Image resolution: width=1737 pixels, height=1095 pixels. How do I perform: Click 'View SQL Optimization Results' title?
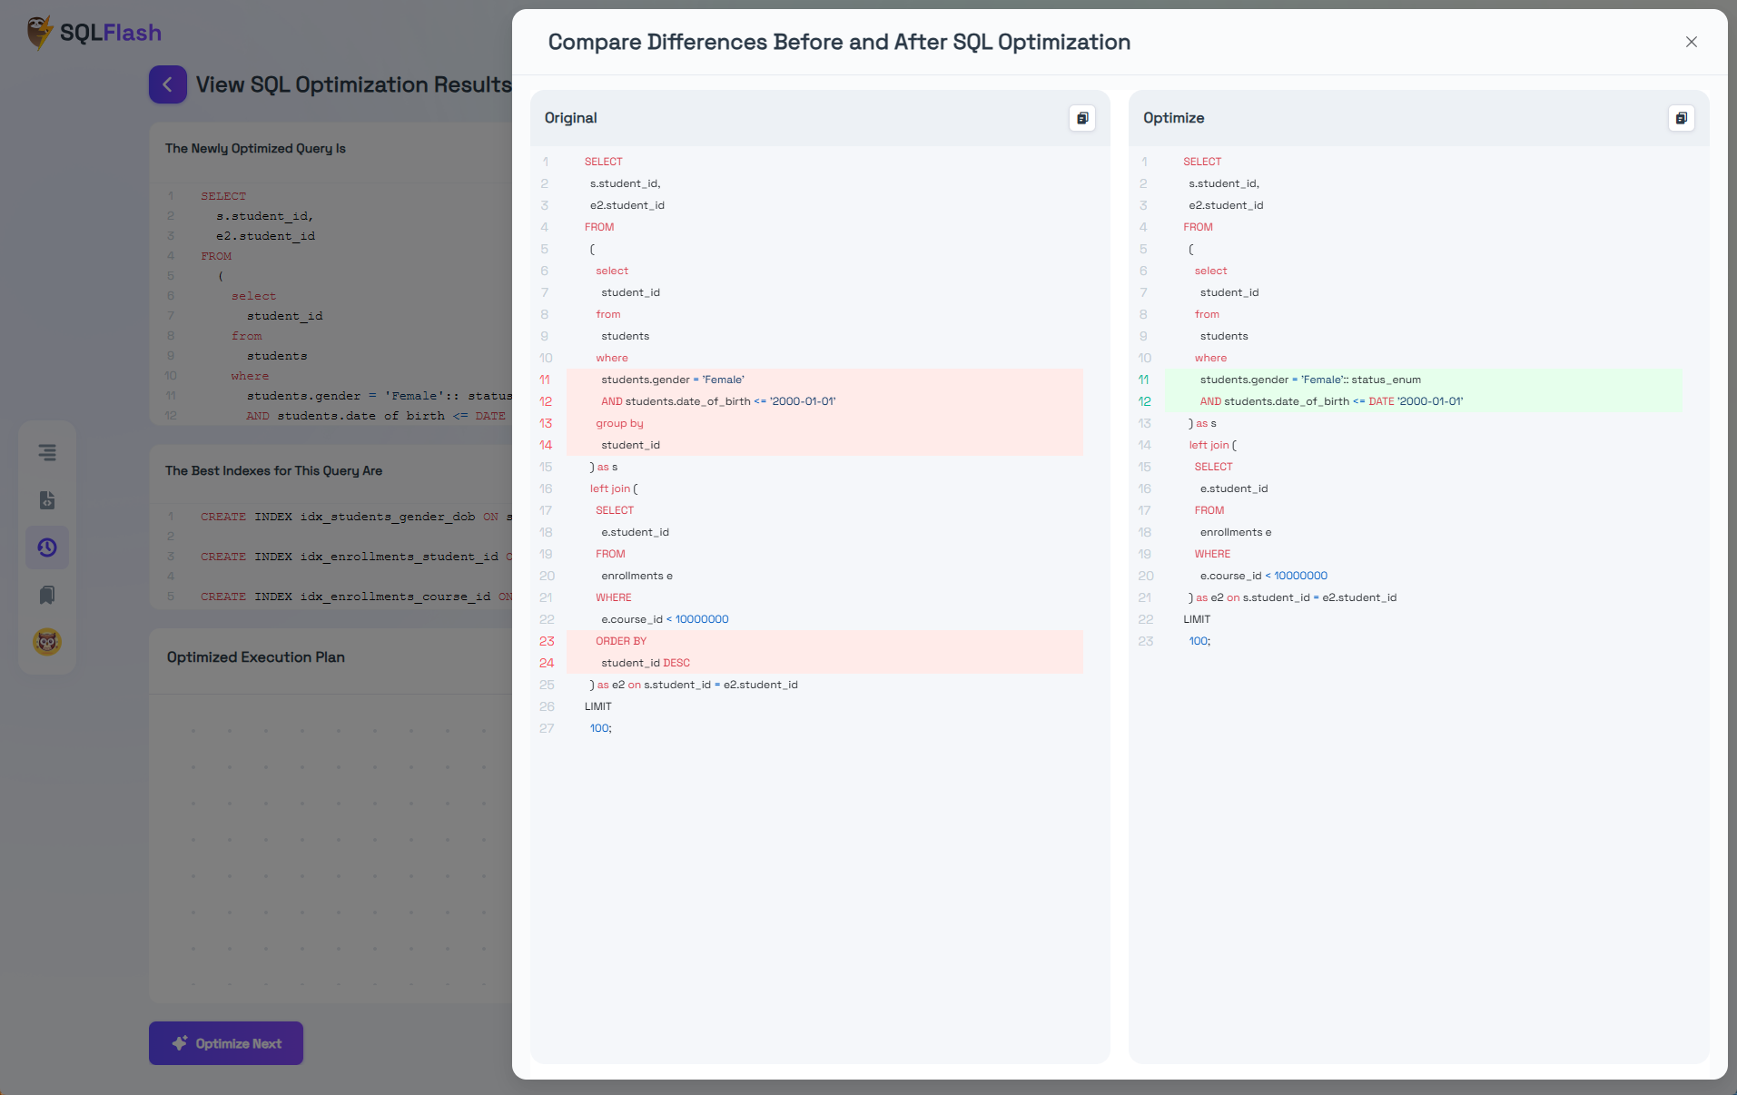coord(353,84)
